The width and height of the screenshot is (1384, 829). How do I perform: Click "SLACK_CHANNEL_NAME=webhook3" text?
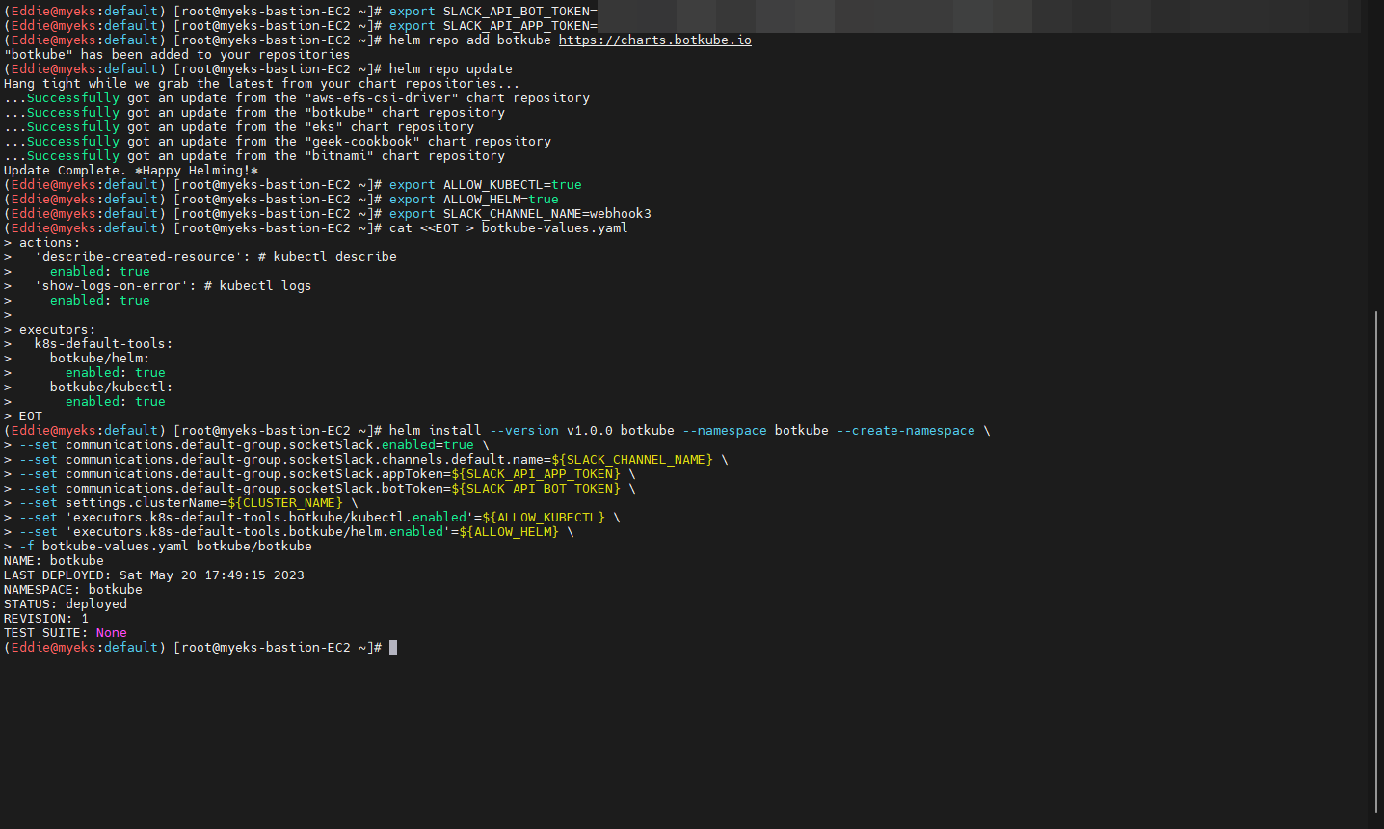click(x=547, y=214)
